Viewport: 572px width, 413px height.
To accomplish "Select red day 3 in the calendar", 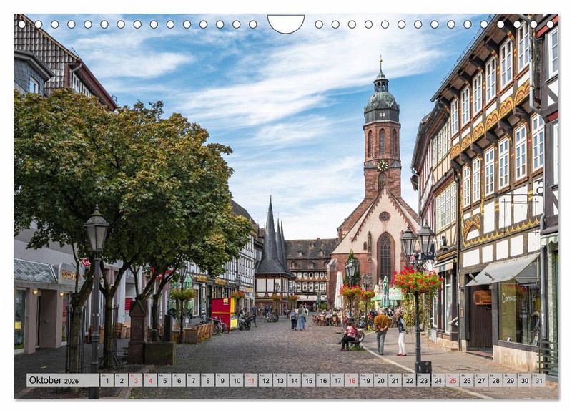I will point(135,380).
